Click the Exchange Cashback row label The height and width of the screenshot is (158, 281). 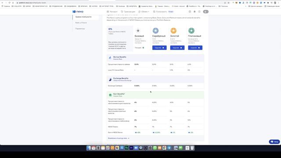(x=115, y=86)
